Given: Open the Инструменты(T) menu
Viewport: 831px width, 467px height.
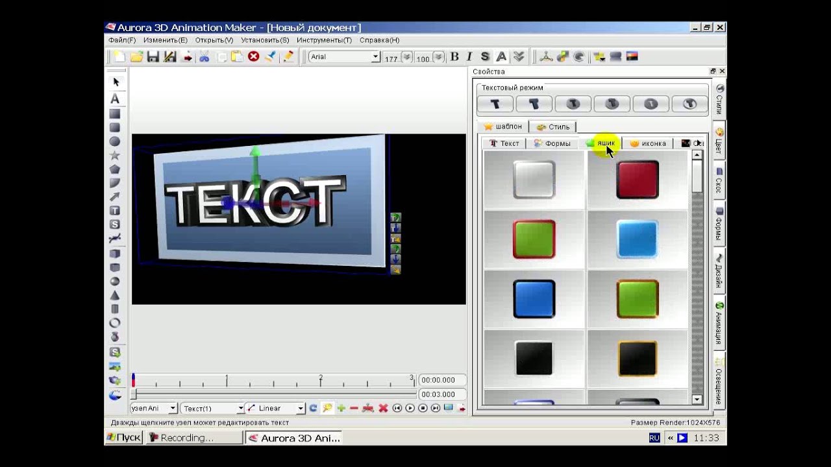Looking at the screenshot, I should [324, 40].
